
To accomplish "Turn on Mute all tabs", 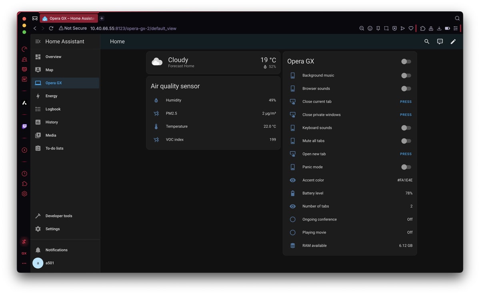I will click(406, 141).
